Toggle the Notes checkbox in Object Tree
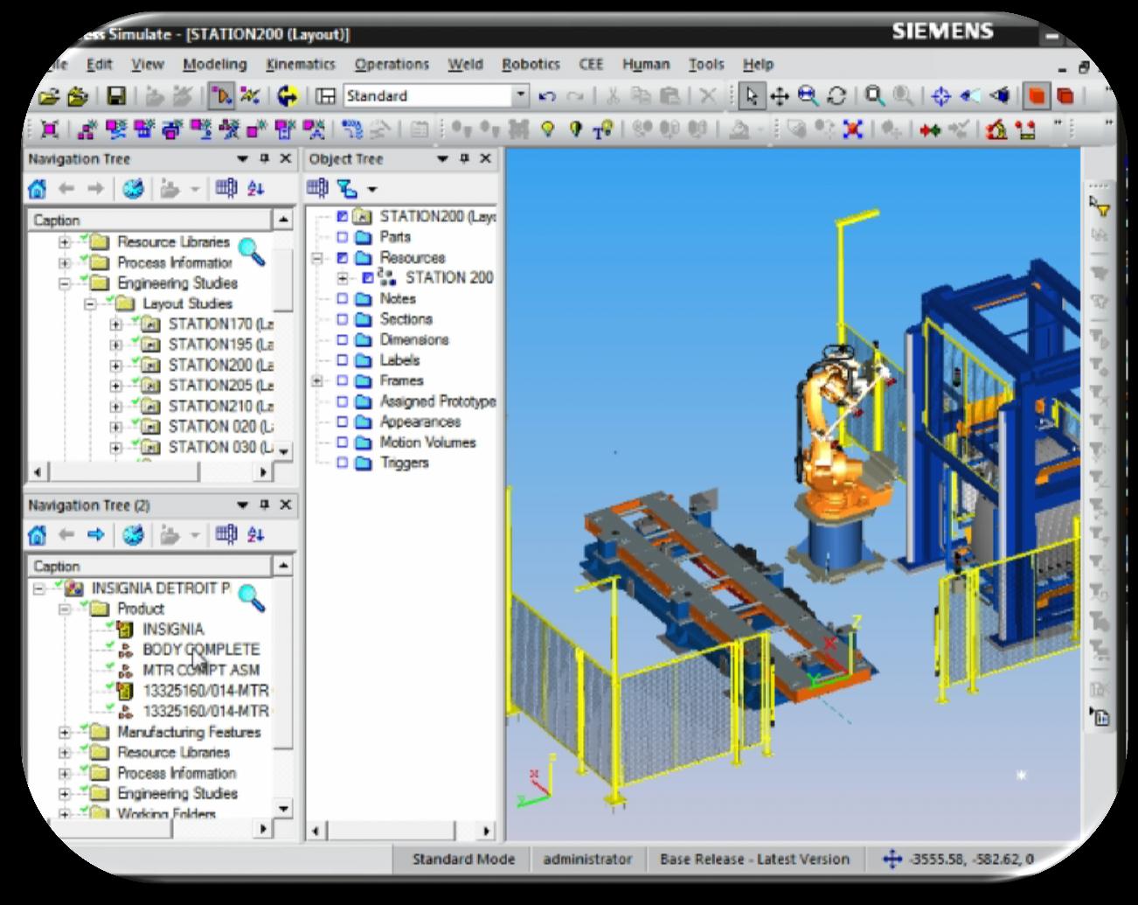Viewport: 1138px width, 905px height. pos(343,299)
